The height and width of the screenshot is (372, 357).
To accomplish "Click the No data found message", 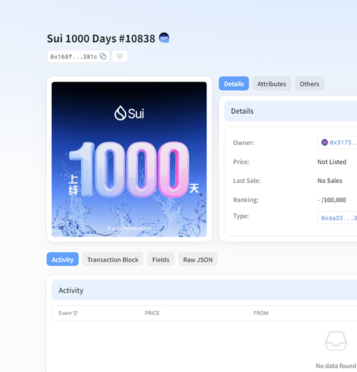I will click(x=336, y=366).
